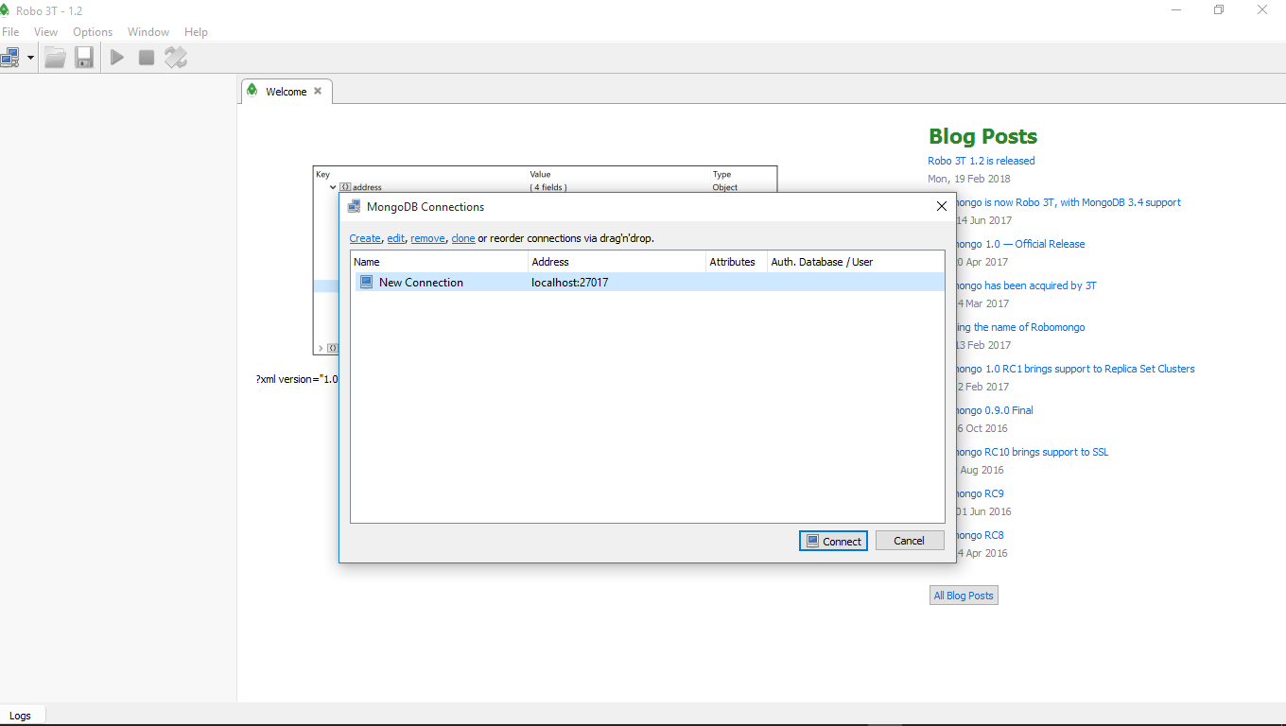Open the Logs panel tab
The height and width of the screenshot is (726, 1286).
21,716
